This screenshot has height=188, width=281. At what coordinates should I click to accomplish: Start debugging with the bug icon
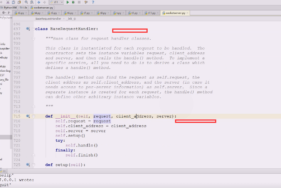73,2
